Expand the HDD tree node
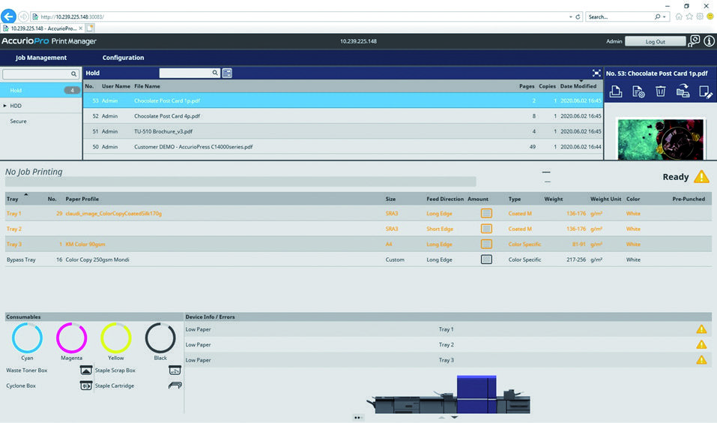The image size is (717, 423). pyautogui.click(x=5, y=106)
